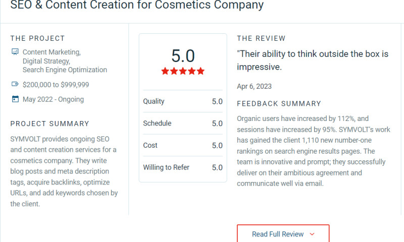Click the project title heading
This screenshot has width=404, height=242.
pyautogui.click(x=137, y=6)
